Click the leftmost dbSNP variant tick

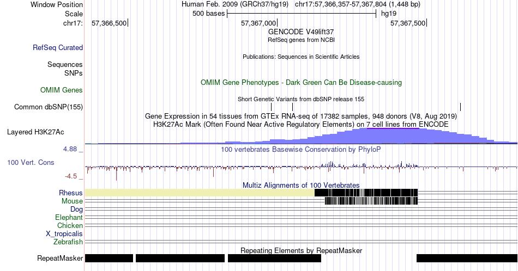(271, 107)
